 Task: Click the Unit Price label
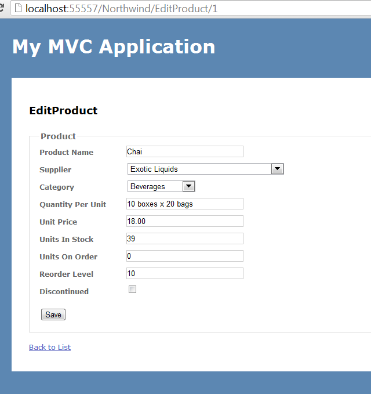tap(58, 222)
